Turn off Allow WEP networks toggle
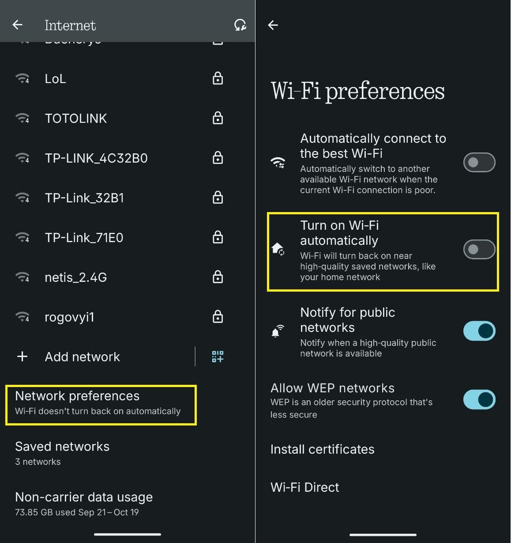The width and height of the screenshot is (511, 543). coord(479,399)
